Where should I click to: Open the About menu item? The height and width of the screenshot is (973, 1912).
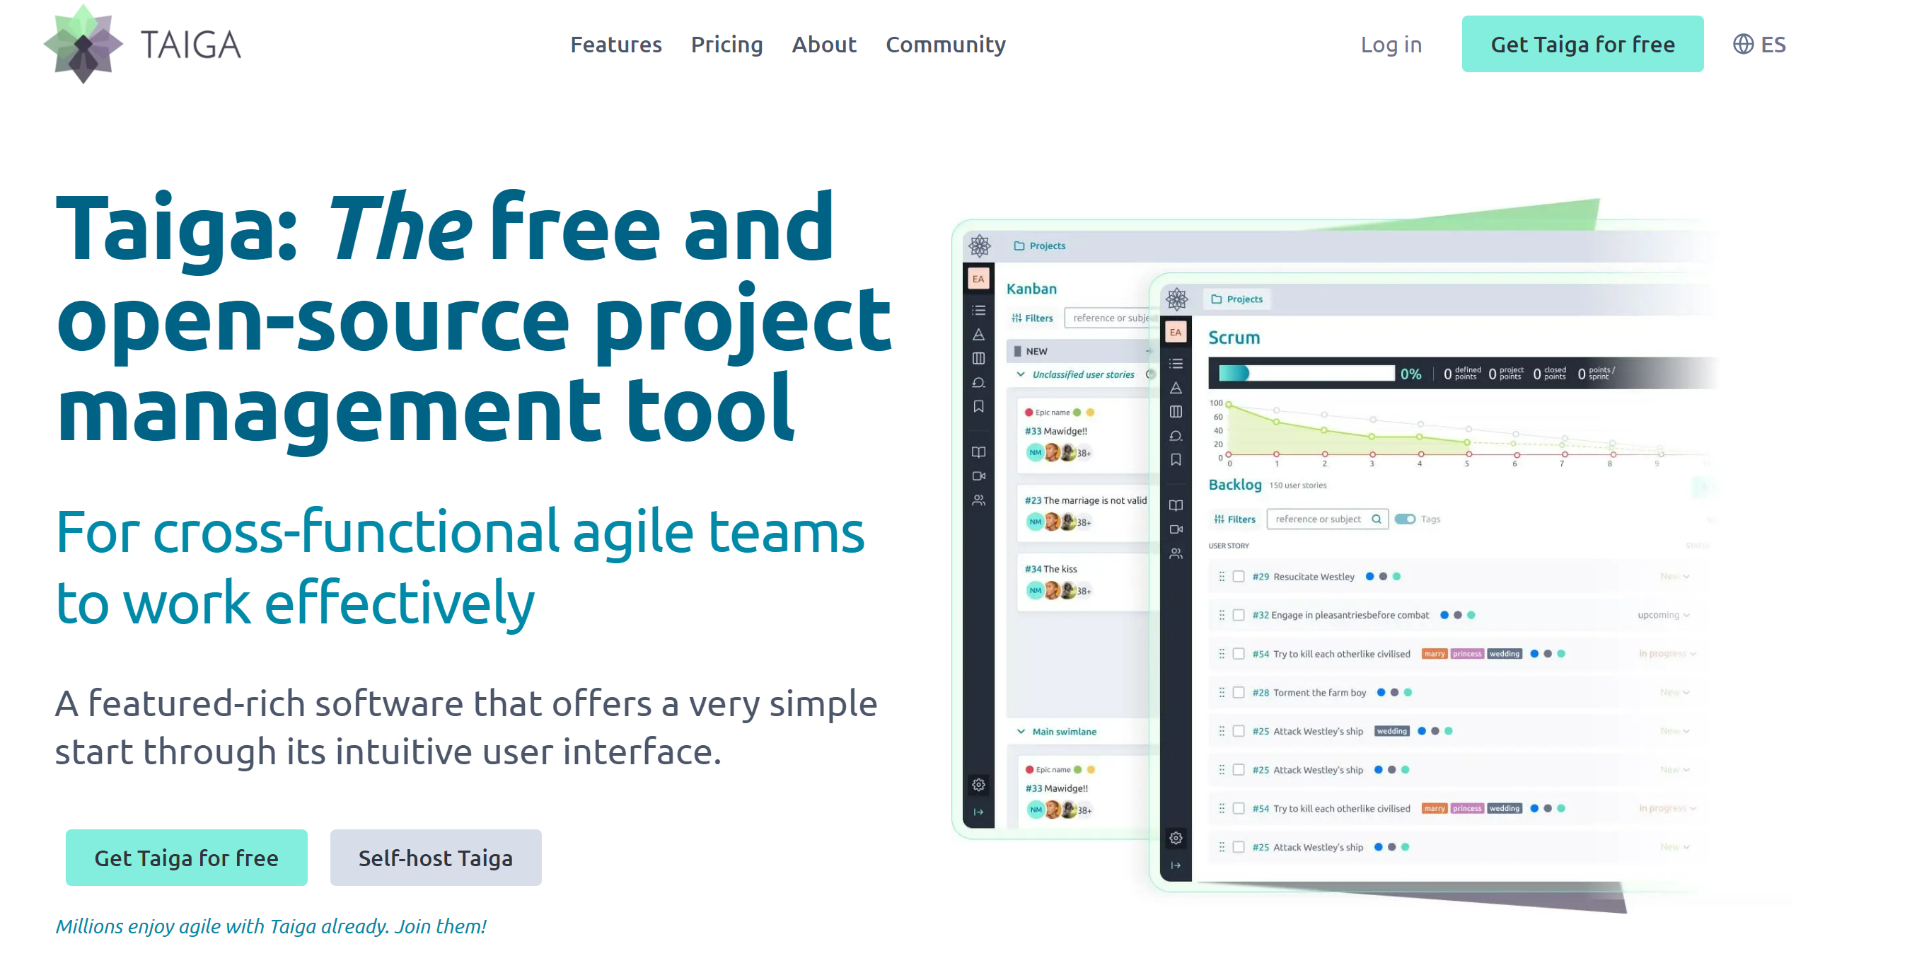[x=824, y=45]
